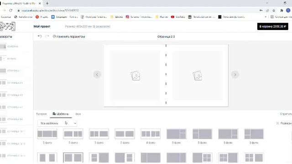Screen dimensions: 292x164
Task: Click the undo arrow in the editor toolbar
Action: 40,36
